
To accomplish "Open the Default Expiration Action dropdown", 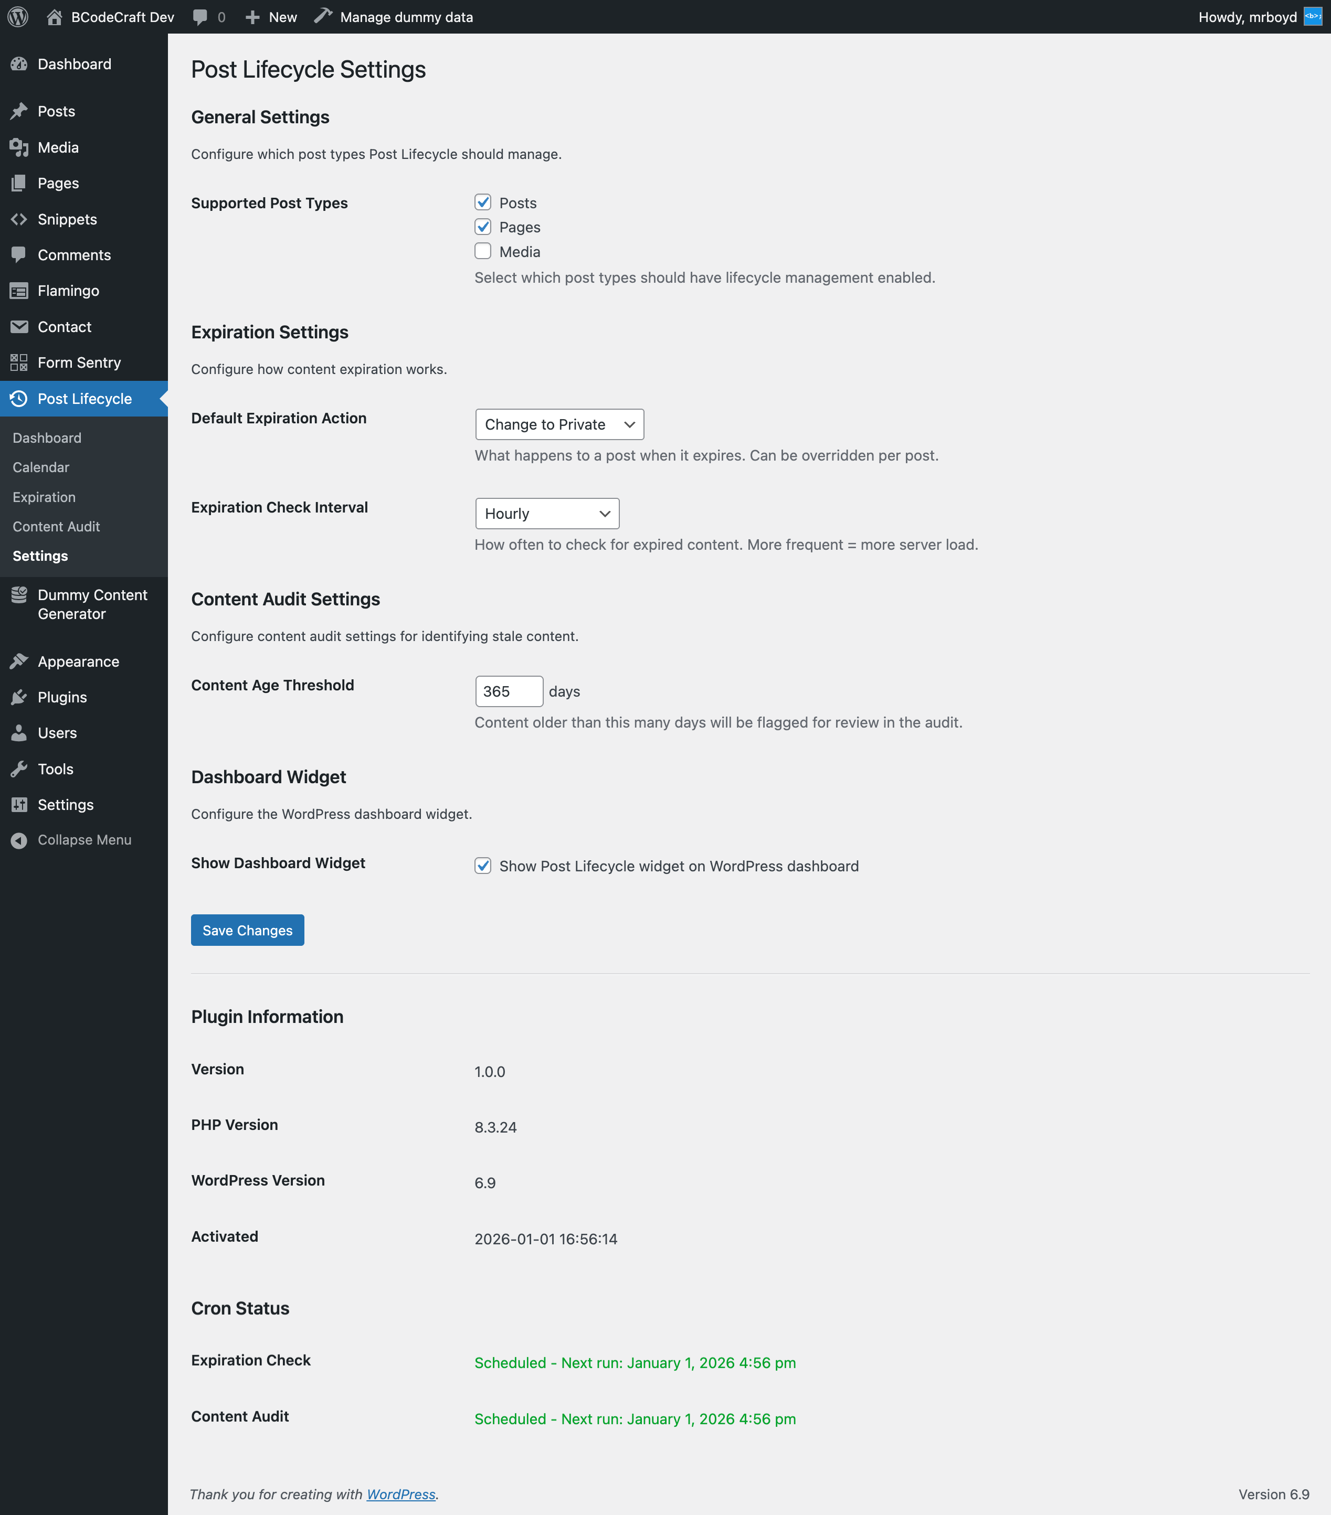I will coord(560,424).
